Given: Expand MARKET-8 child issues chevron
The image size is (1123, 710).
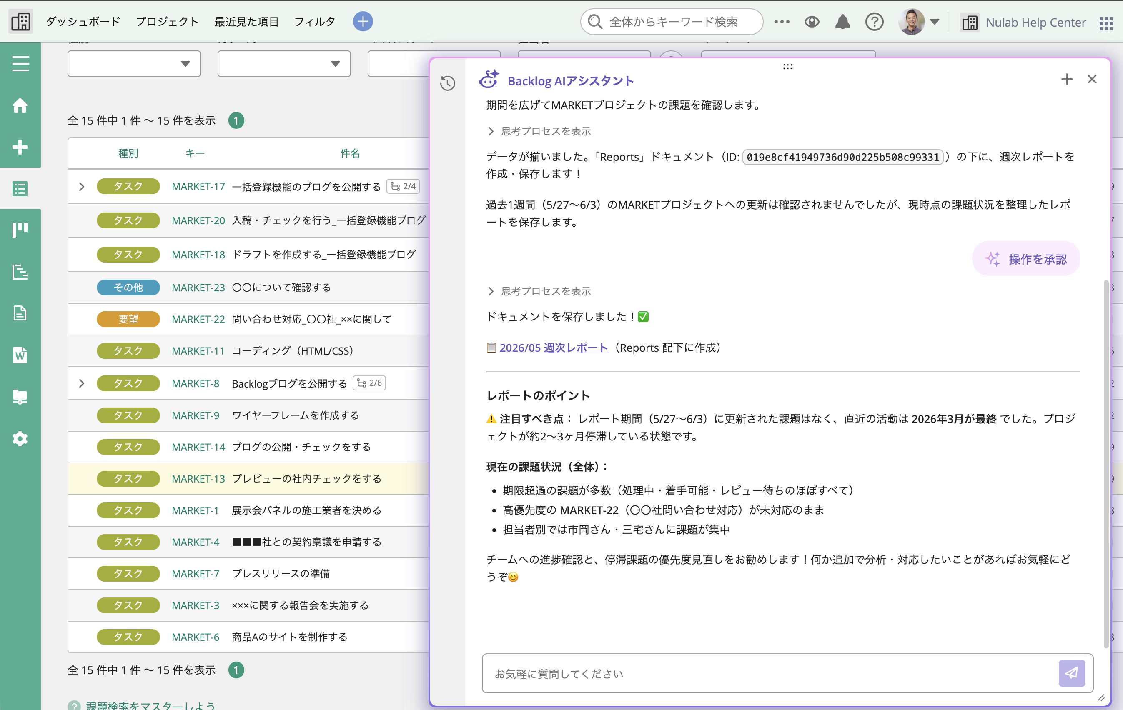Looking at the screenshot, I should click(x=82, y=383).
